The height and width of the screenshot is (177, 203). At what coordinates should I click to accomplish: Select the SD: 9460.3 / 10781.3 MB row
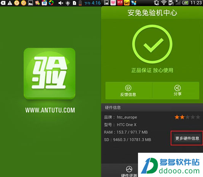[127, 140]
